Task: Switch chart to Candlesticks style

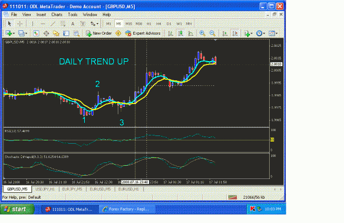Action: coord(181,34)
